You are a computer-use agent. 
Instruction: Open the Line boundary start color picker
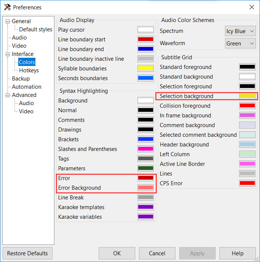point(145,40)
